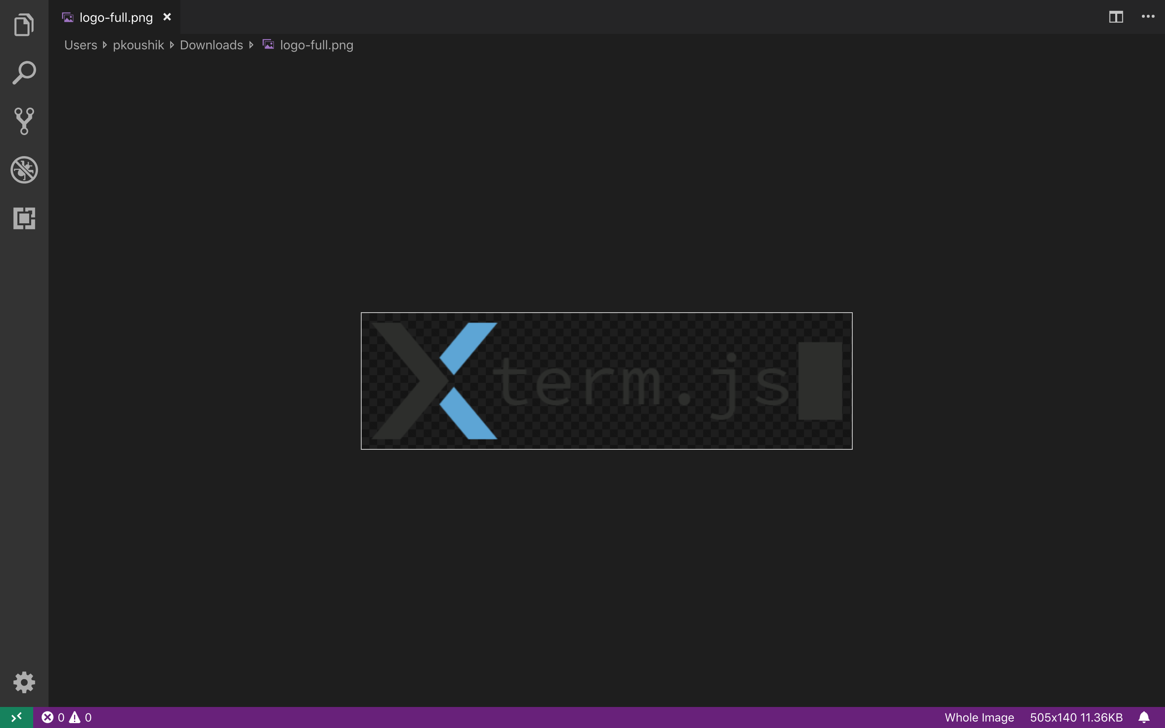Open the Extensions view
Screen dimensions: 1165x728
24,218
